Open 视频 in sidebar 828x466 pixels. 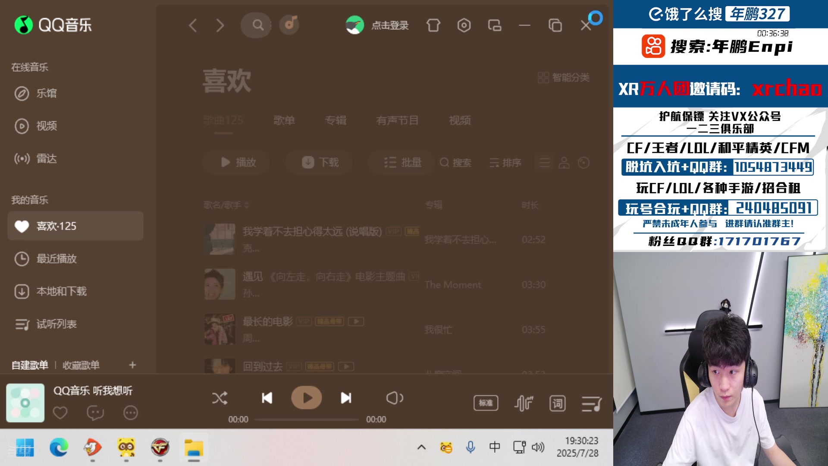(x=35, y=126)
